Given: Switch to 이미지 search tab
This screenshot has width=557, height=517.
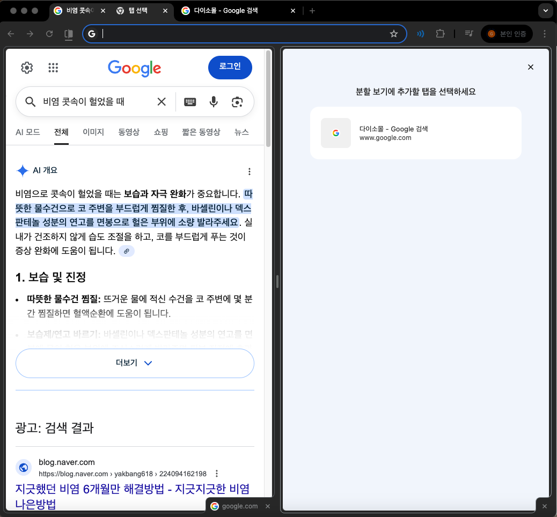Looking at the screenshot, I should click(x=93, y=132).
